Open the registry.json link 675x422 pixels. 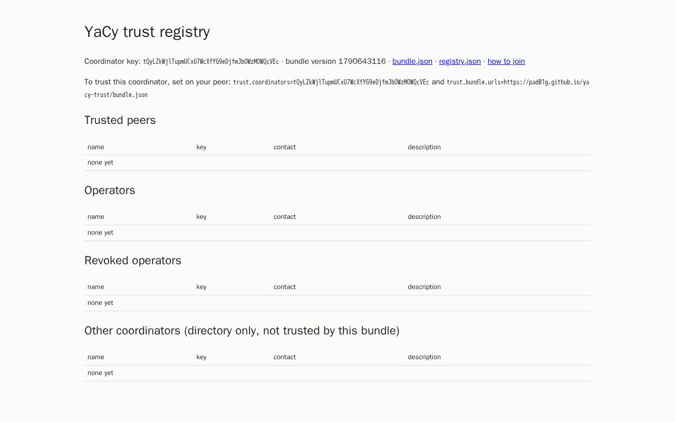(460, 61)
